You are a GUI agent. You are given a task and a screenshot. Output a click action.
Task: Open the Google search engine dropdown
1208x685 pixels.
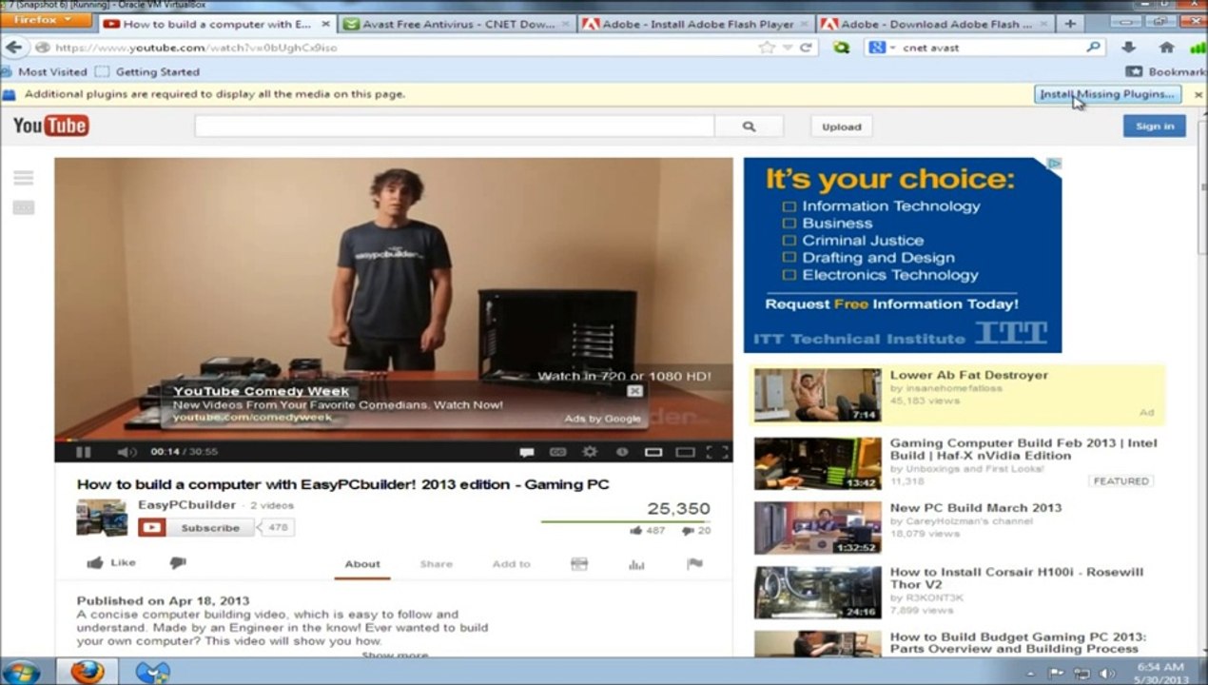882,48
